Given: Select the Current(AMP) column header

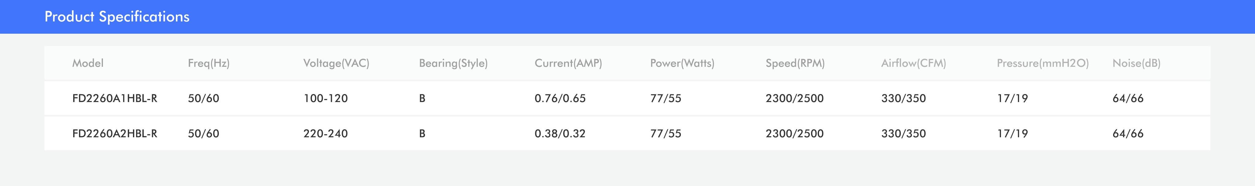Looking at the screenshot, I should (x=568, y=63).
